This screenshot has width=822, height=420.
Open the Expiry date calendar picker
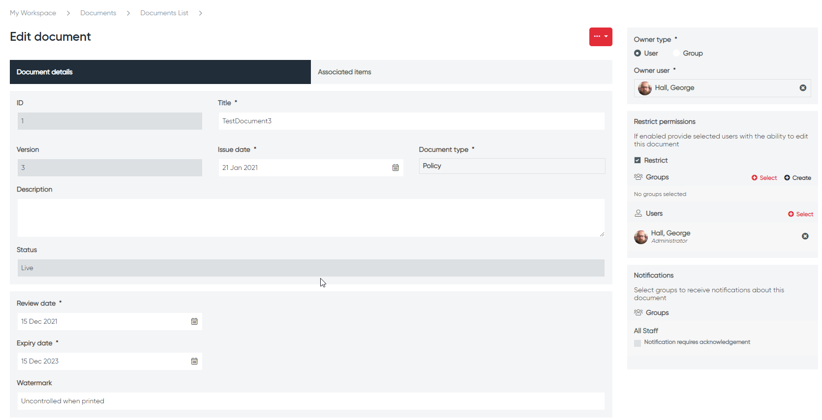point(194,361)
